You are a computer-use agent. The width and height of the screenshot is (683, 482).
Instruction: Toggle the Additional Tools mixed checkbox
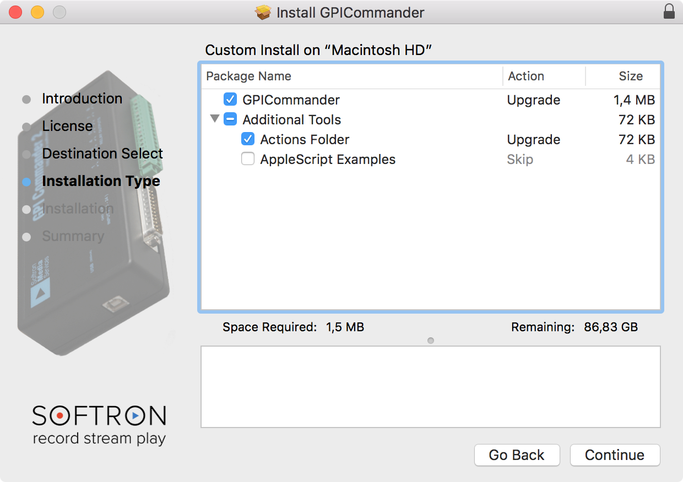[230, 119]
